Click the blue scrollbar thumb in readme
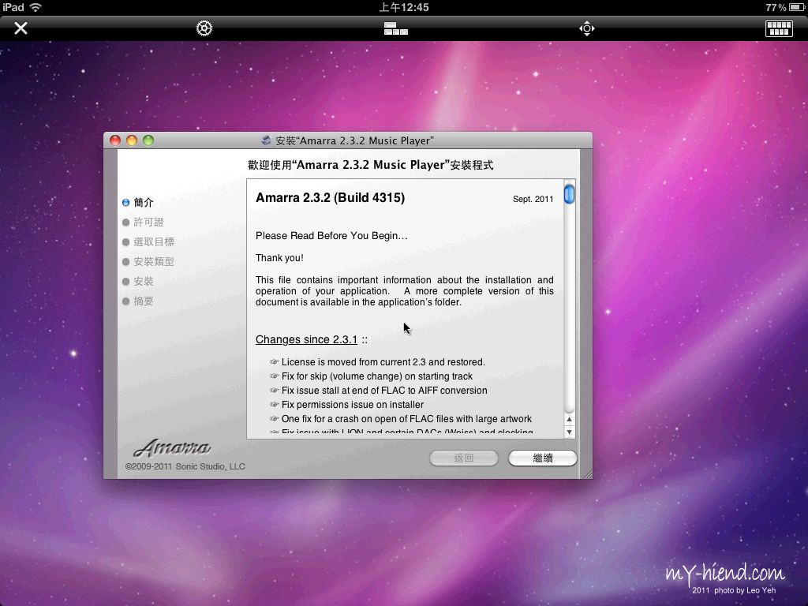Screen dimensions: 808x606 [570, 194]
